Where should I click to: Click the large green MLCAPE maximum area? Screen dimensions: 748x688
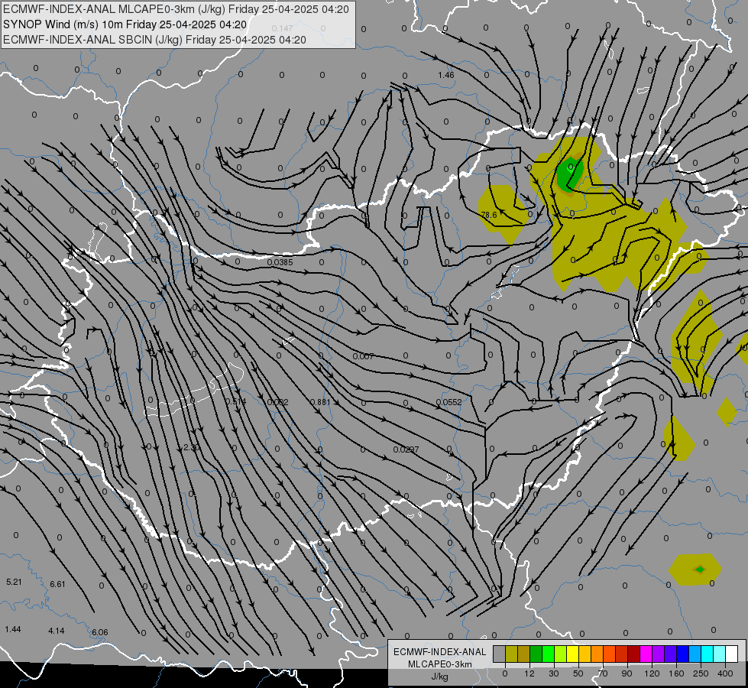(570, 174)
